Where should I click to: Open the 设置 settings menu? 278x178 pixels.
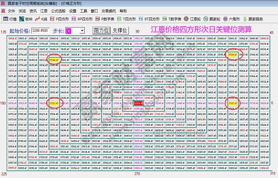pyautogui.click(x=72, y=11)
